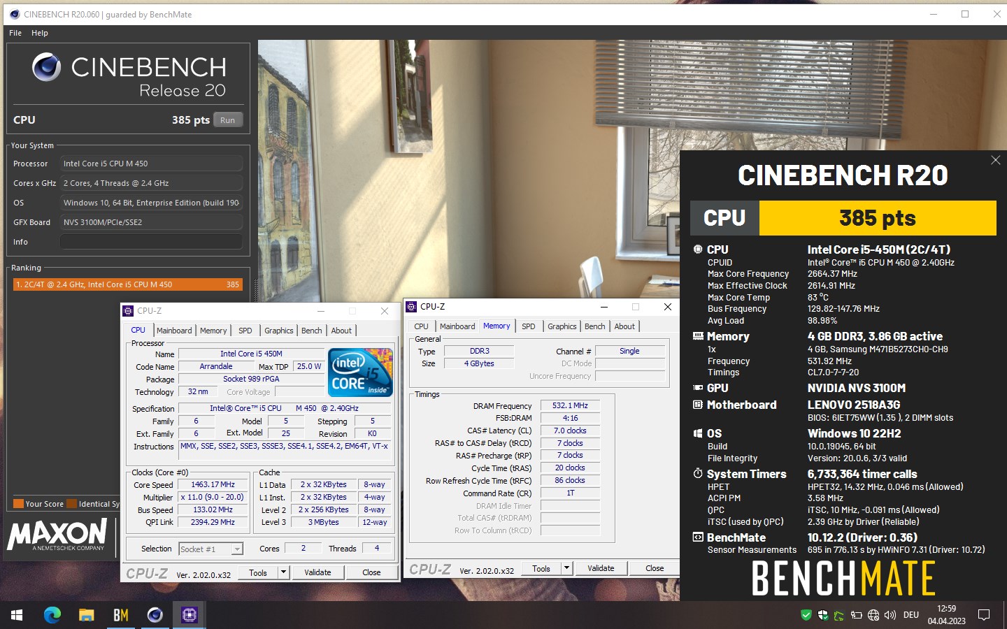This screenshot has width=1007, height=629.
Task: Open Windows Security from the tray
Action: click(x=823, y=615)
